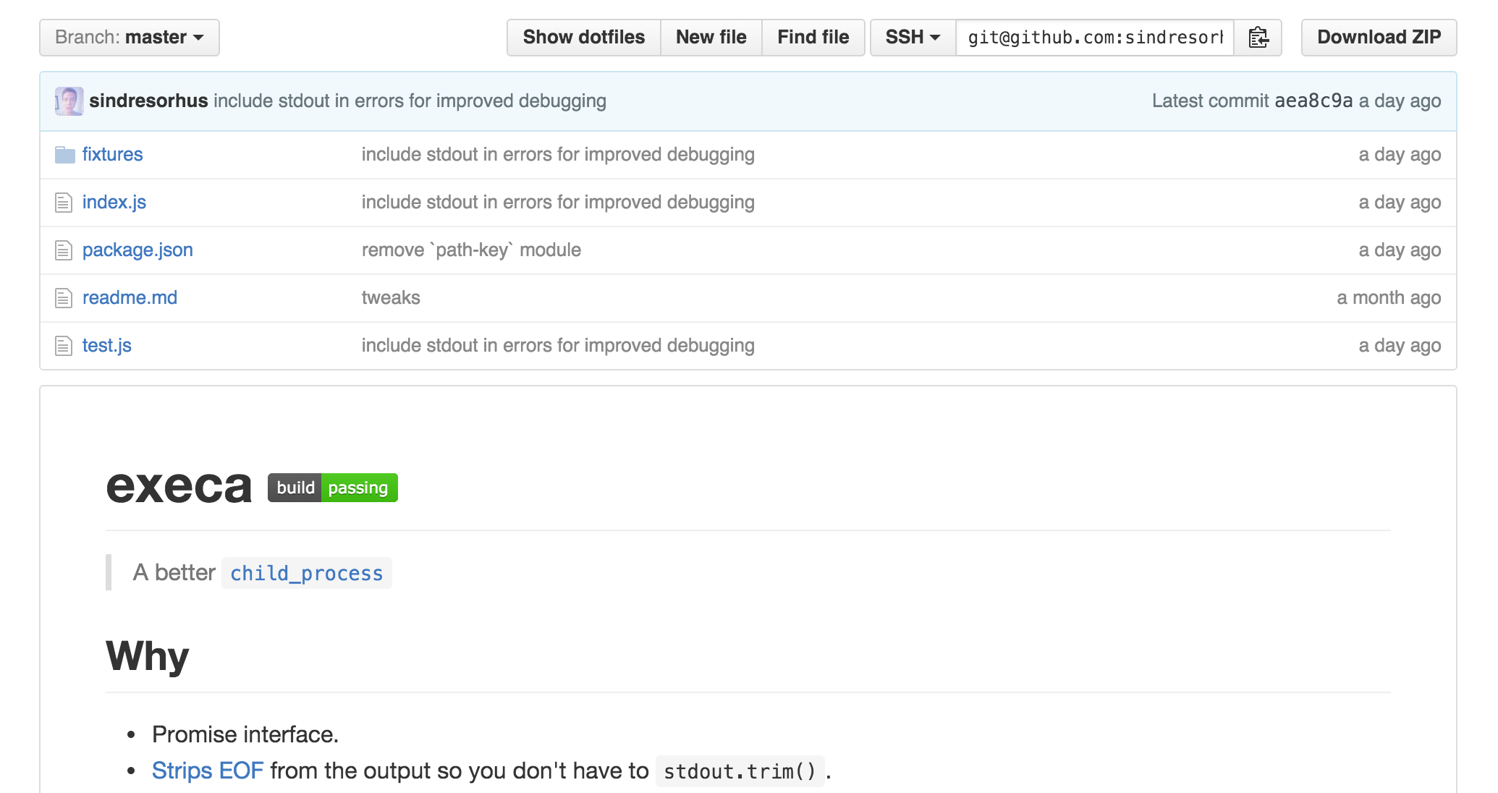Viewport: 1498px width, 793px height.
Task: Select the git clone URL field
Action: [x=1094, y=38]
